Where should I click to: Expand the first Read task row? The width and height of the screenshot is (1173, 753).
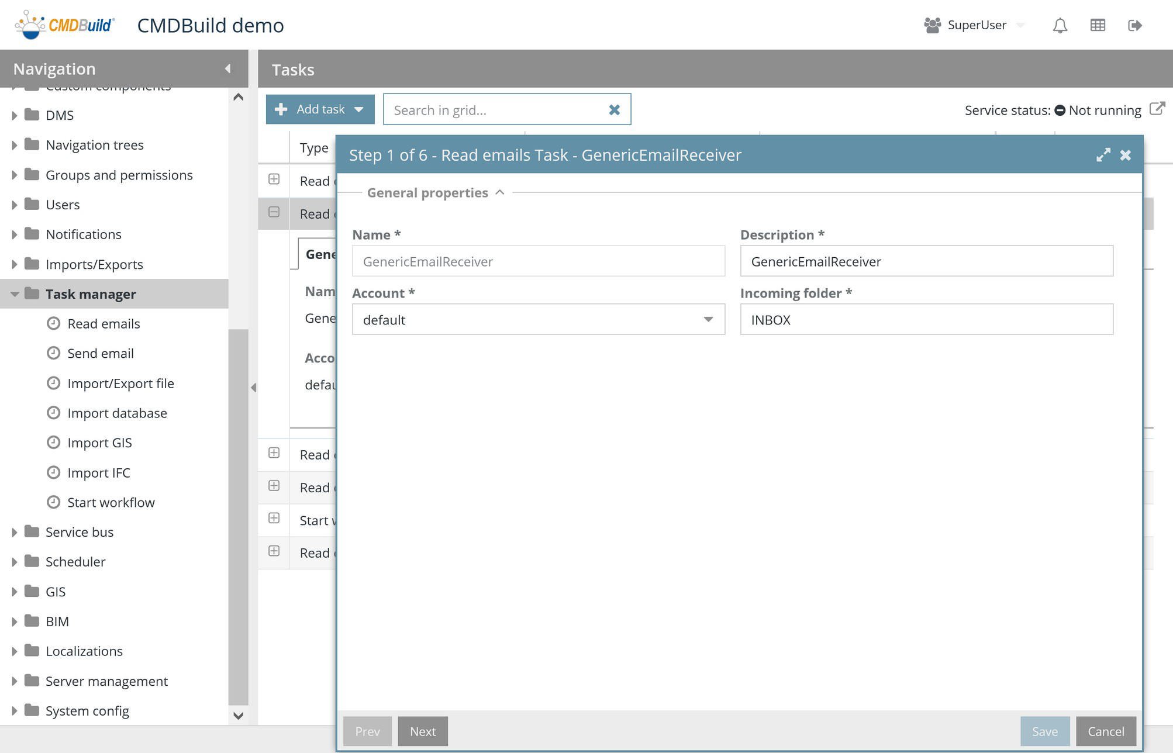[274, 179]
